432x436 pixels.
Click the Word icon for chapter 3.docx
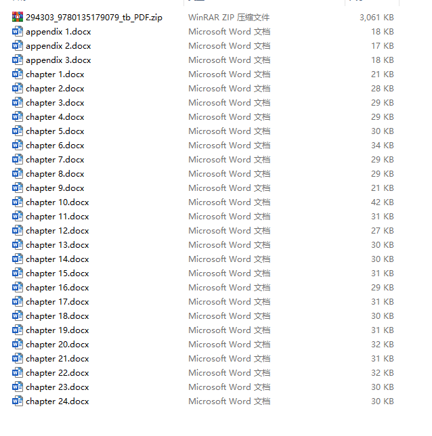click(x=18, y=102)
